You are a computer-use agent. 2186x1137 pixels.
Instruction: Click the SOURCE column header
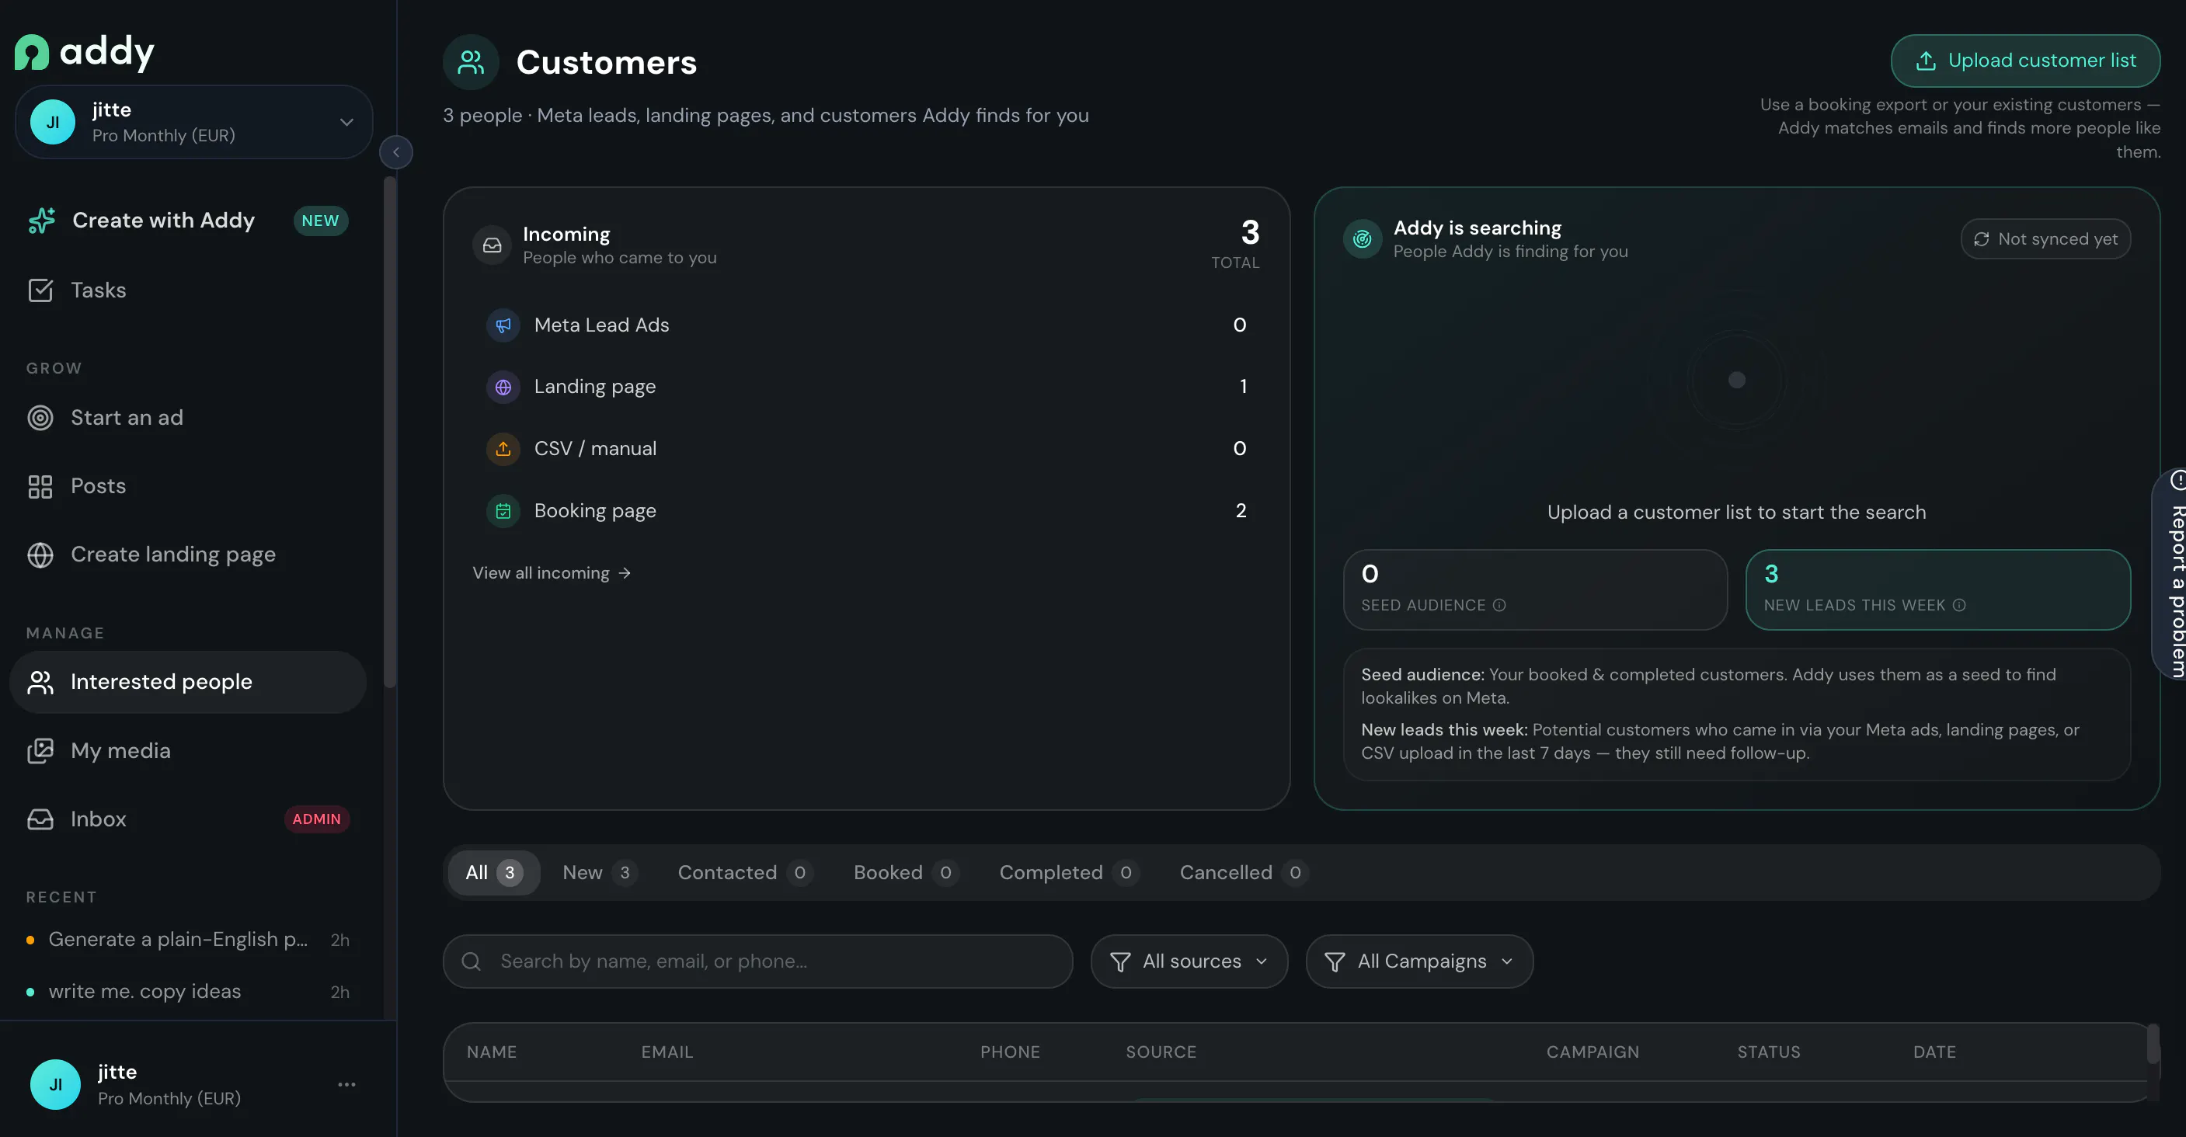click(1161, 1052)
